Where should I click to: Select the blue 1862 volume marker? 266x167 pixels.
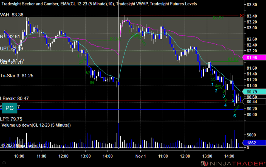click(x=254, y=143)
